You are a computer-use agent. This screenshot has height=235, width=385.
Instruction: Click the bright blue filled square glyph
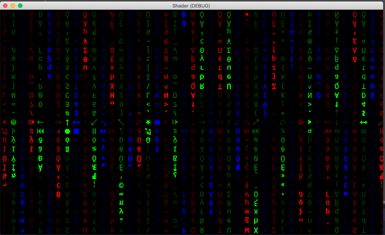point(76,131)
